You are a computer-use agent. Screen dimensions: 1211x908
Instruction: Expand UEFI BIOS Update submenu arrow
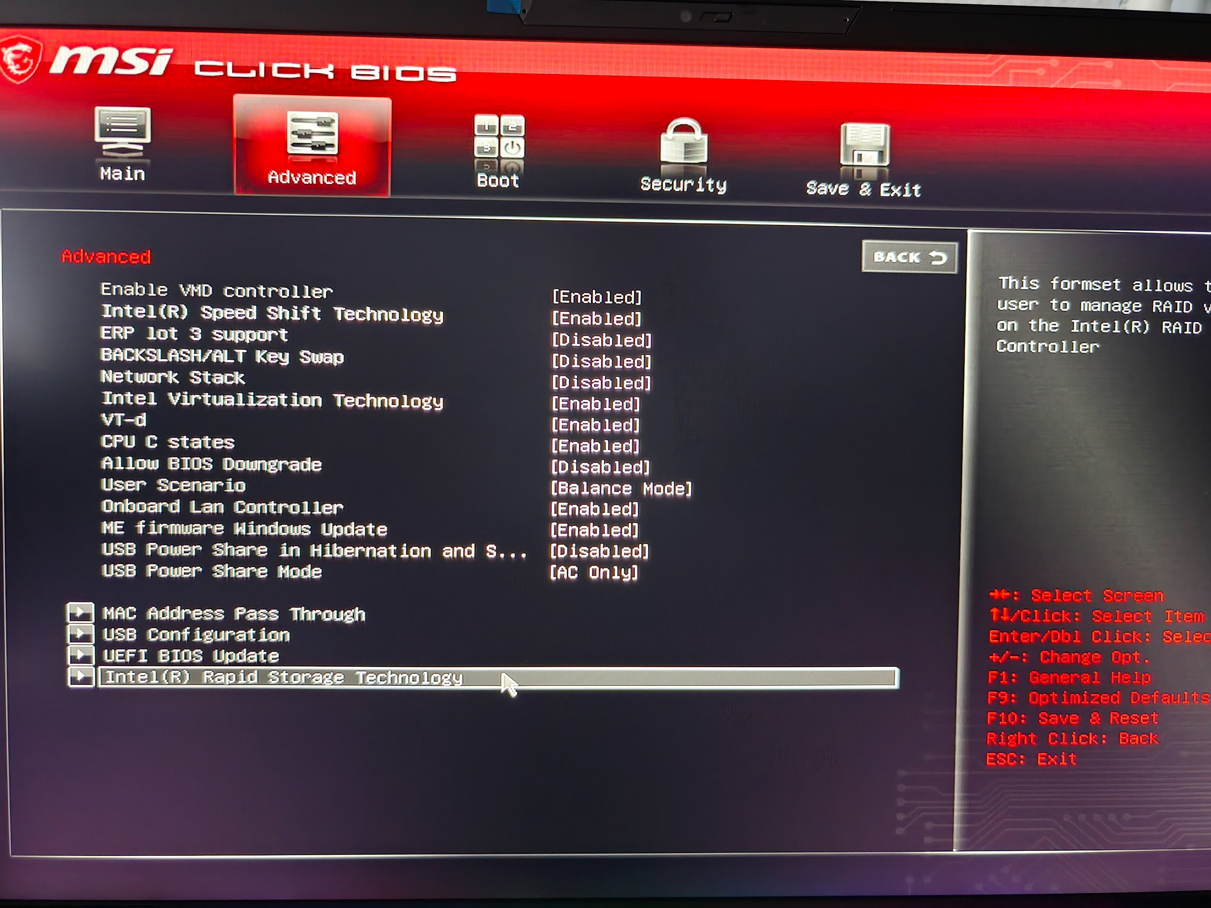coord(80,655)
